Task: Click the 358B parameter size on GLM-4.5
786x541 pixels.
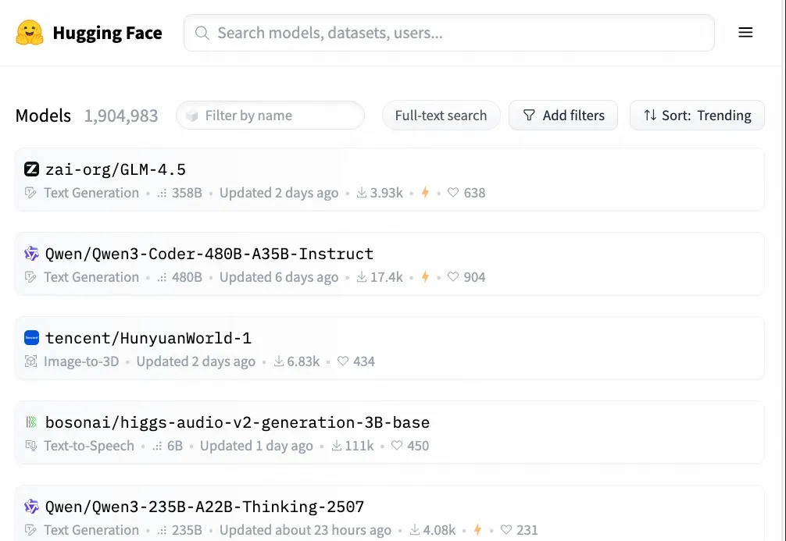Action: pyautogui.click(x=187, y=193)
